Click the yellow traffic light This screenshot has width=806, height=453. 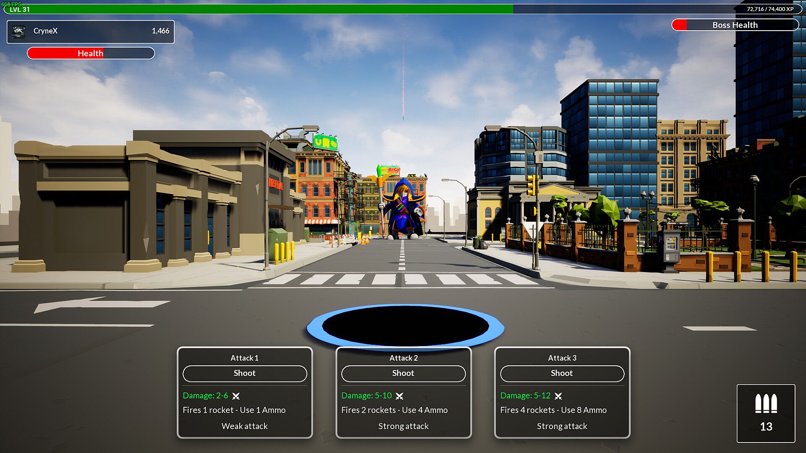tap(531, 185)
